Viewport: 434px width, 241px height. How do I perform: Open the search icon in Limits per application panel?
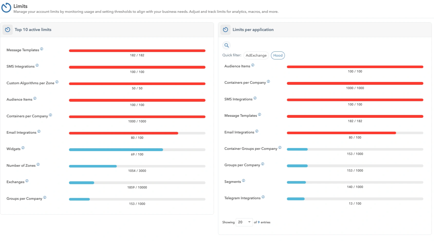[x=226, y=45]
